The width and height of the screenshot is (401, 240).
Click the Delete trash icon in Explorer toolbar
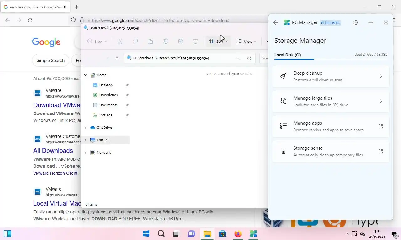pos(195,41)
